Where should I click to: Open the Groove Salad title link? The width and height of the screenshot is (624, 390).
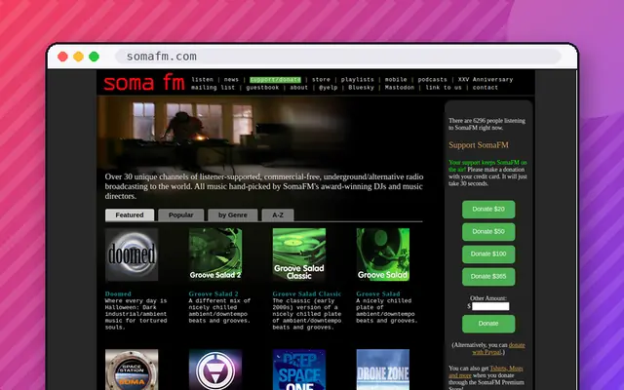click(x=378, y=293)
